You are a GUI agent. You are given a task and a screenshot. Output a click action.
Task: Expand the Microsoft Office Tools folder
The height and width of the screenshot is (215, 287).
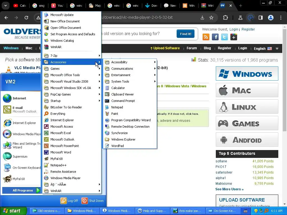point(72,75)
